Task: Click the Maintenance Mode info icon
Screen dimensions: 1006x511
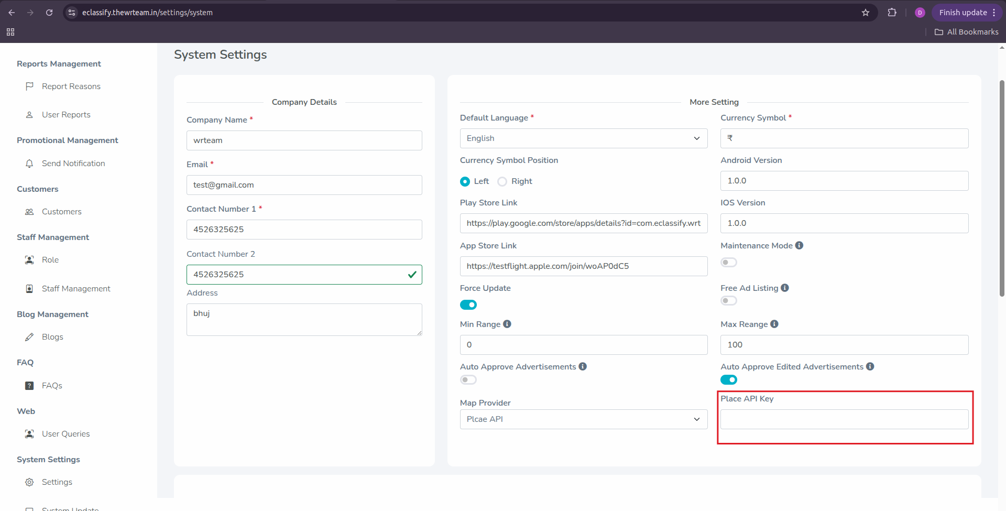Action: click(799, 245)
